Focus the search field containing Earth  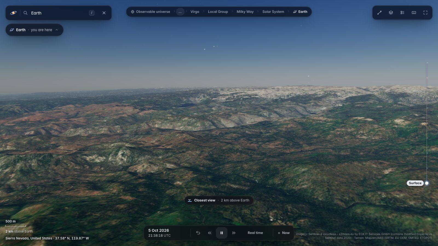click(x=58, y=13)
